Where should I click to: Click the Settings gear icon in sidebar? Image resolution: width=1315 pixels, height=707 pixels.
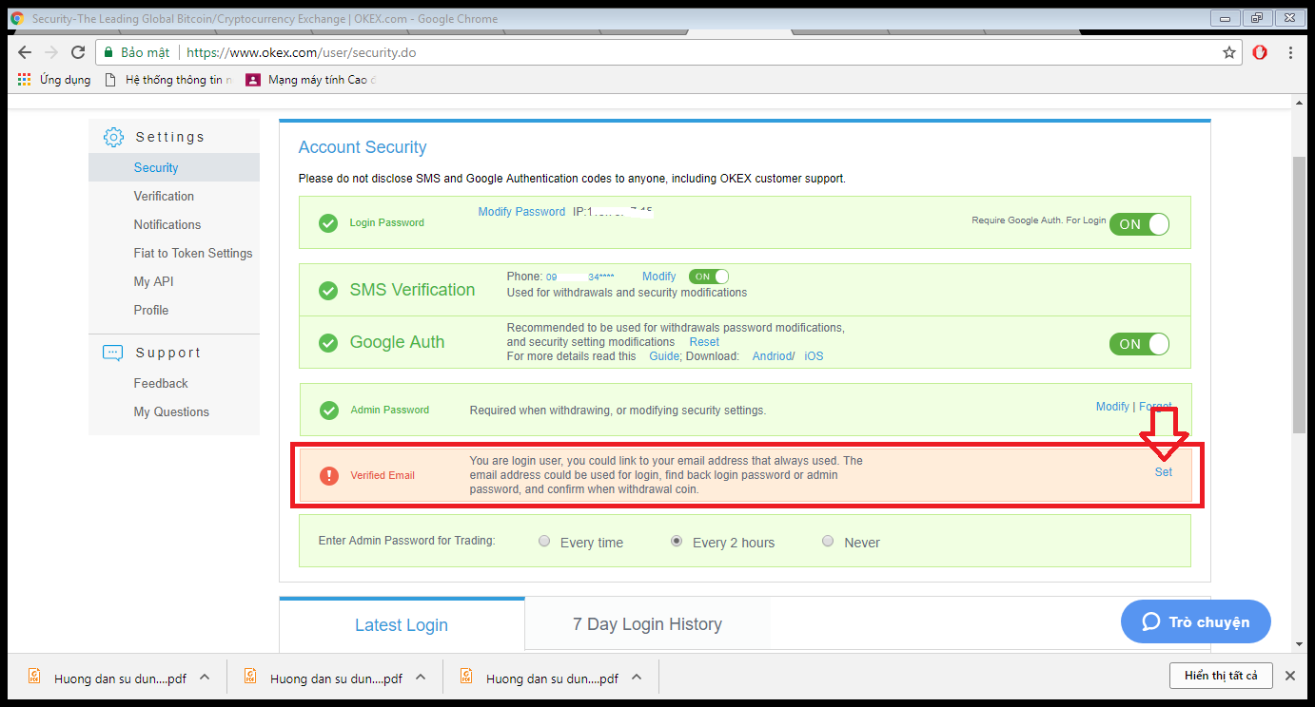pyautogui.click(x=113, y=137)
